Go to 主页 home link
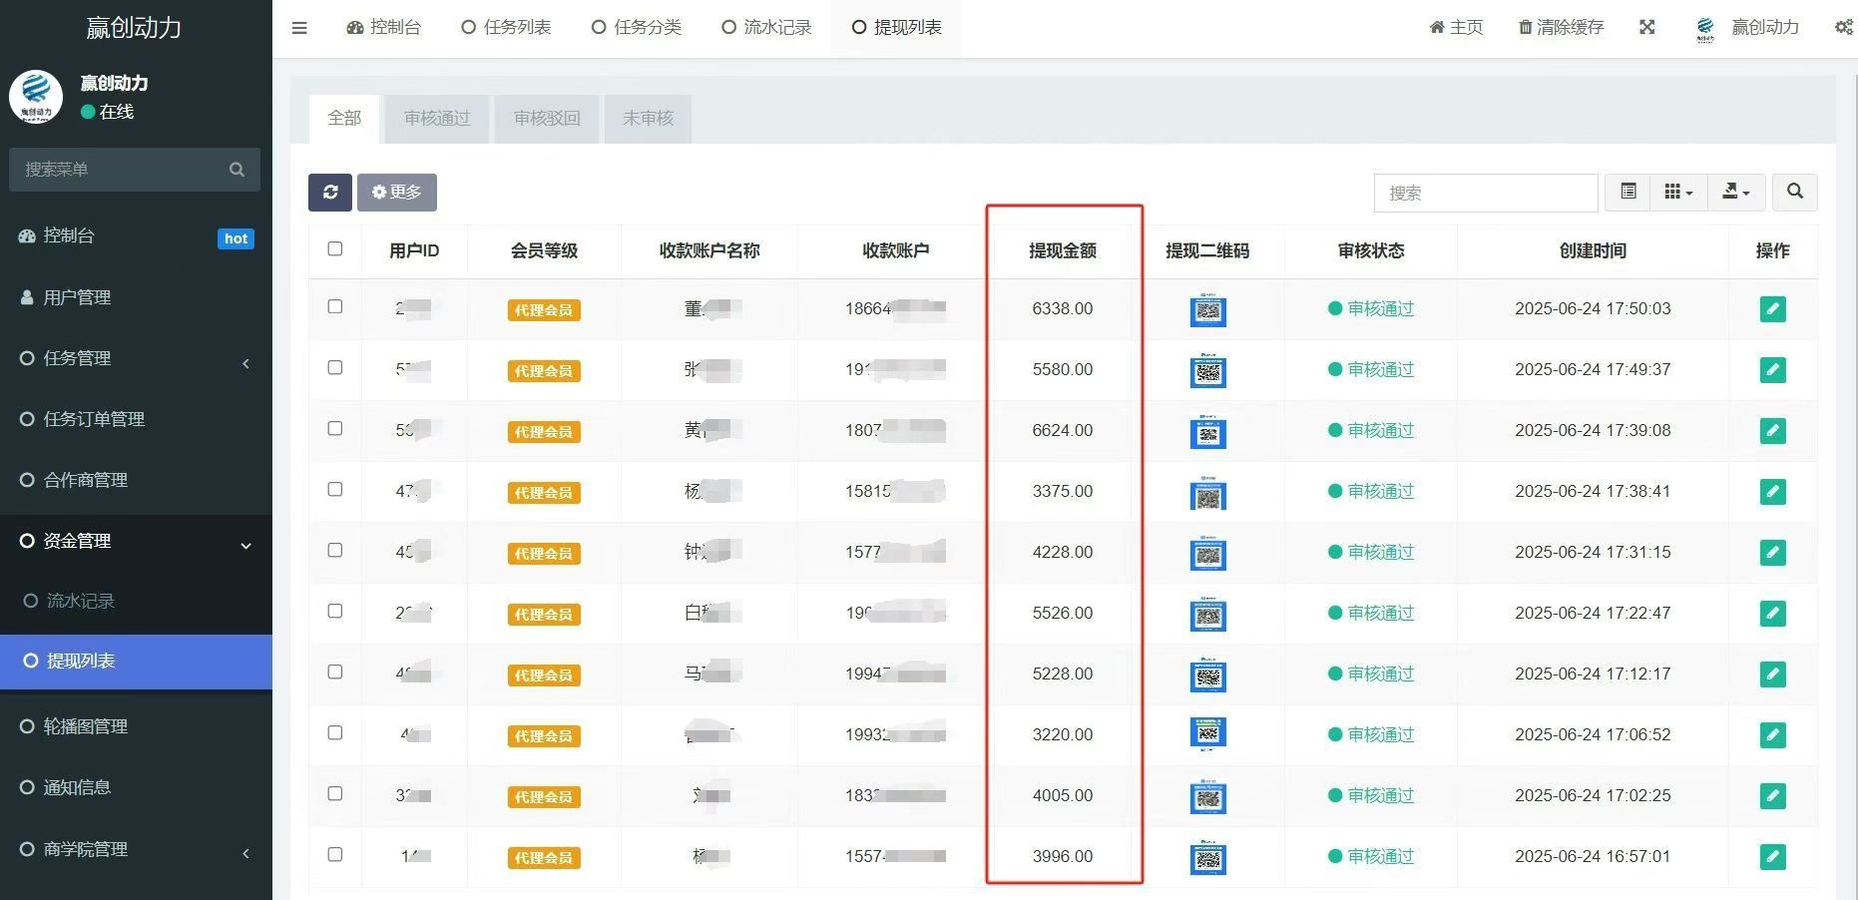Viewport: 1858px width, 900px height. 1456,27
